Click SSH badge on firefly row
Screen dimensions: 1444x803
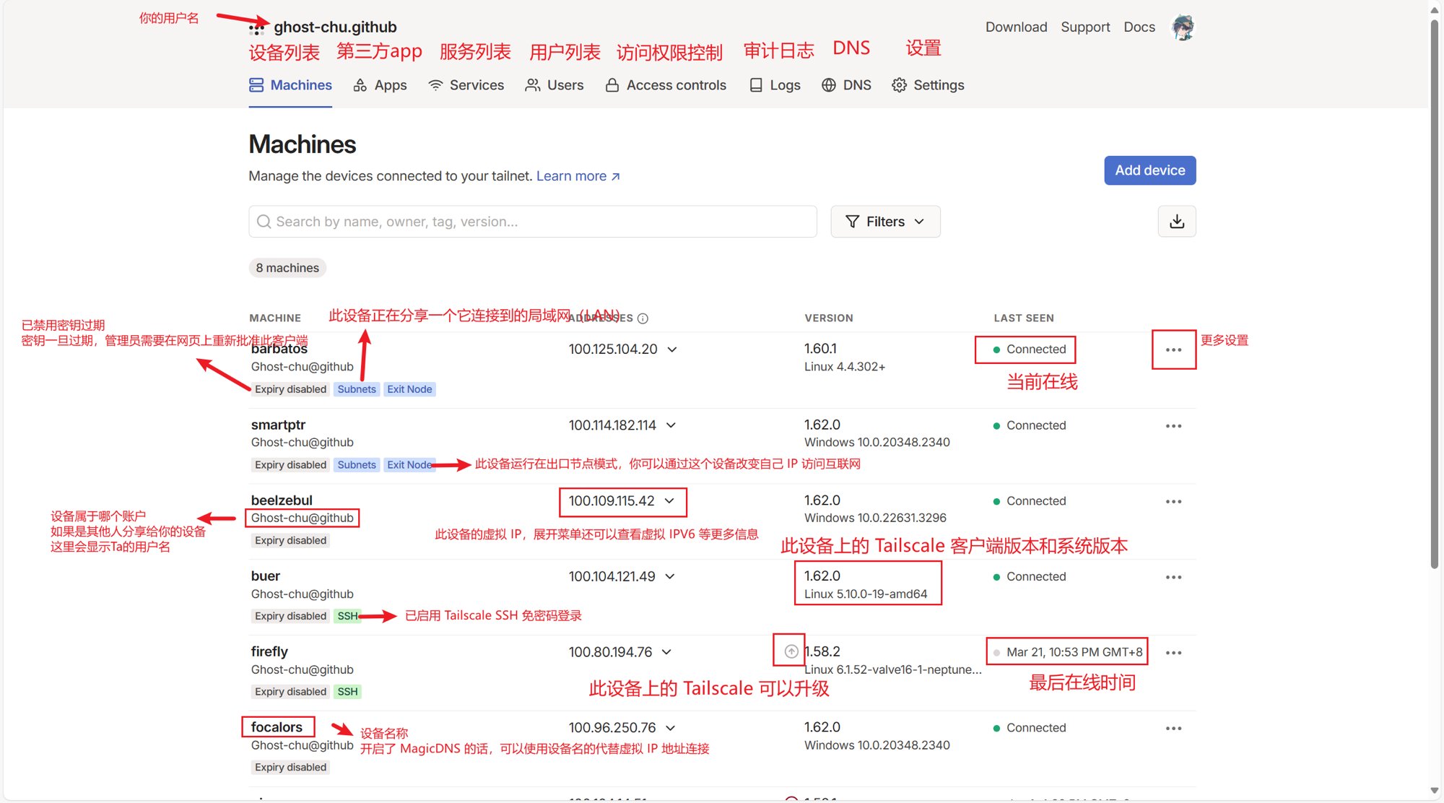click(x=347, y=692)
